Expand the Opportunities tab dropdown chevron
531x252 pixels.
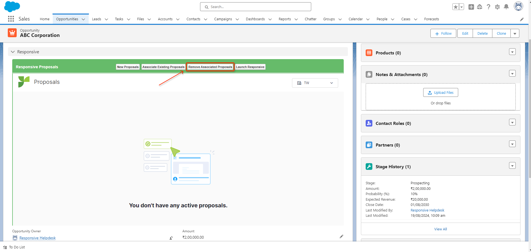[83, 19]
